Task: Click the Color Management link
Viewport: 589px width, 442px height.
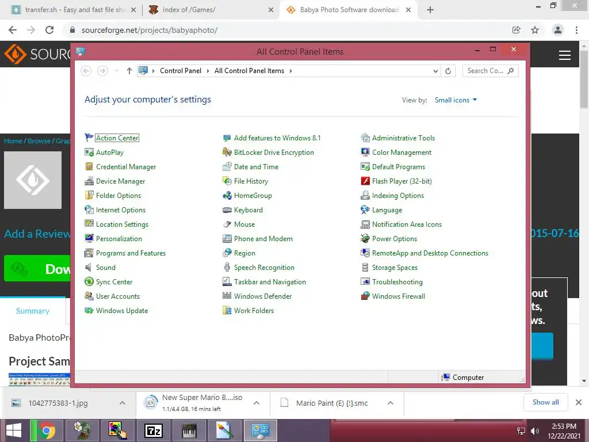Action: (x=401, y=152)
